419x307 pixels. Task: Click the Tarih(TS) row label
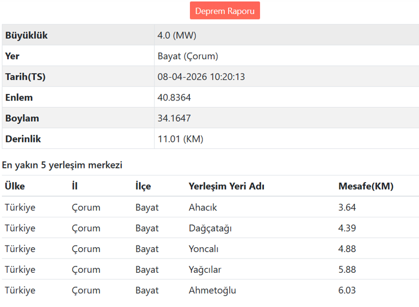(26, 77)
